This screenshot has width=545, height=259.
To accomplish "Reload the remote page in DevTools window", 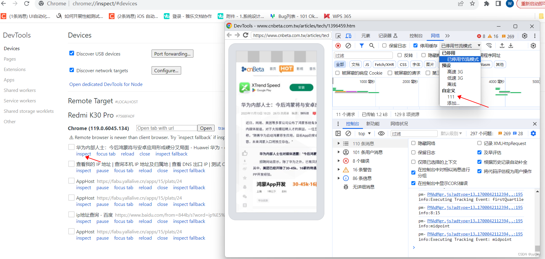I will click(x=246, y=35).
